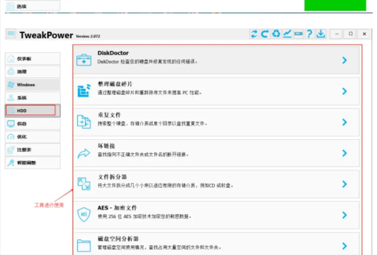Switch to the 清理 sidebar tab

pos(33,72)
